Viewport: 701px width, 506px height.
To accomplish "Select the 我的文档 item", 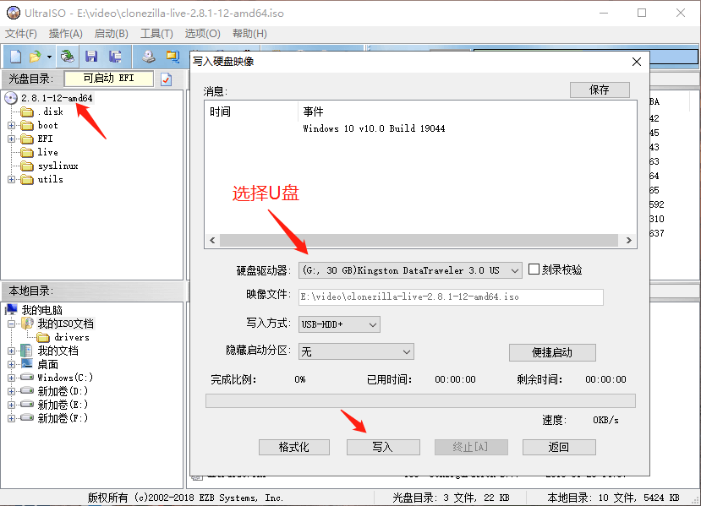I will point(58,351).
